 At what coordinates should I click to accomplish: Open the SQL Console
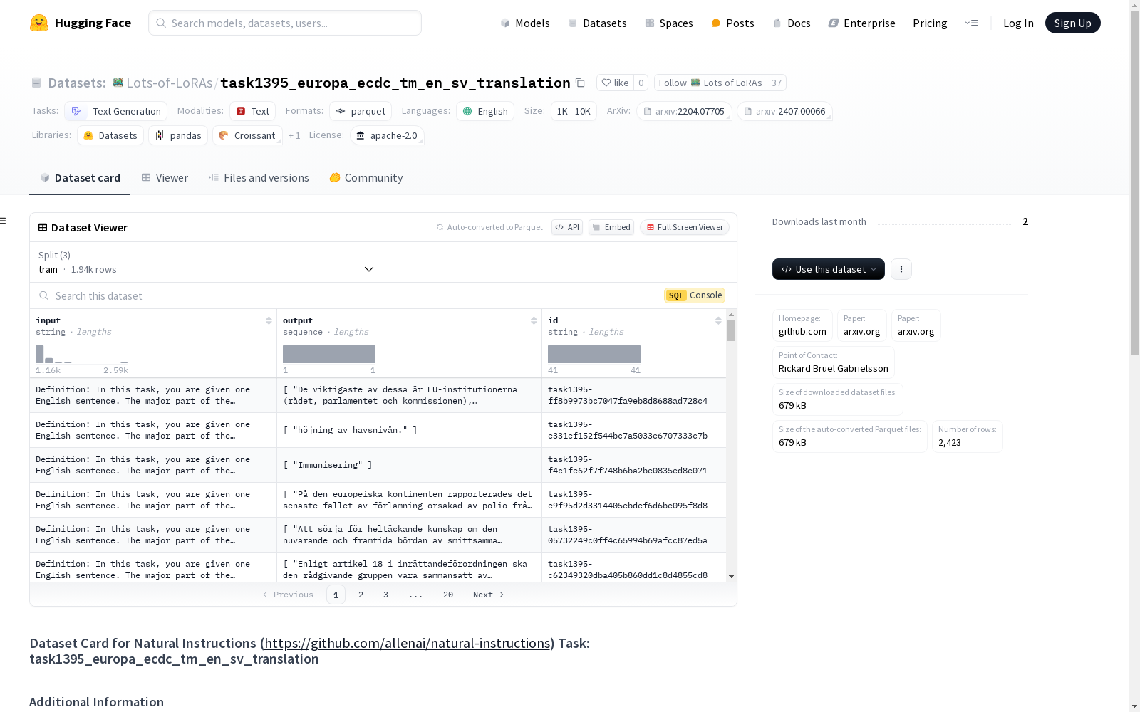click(x=695, y=295)
